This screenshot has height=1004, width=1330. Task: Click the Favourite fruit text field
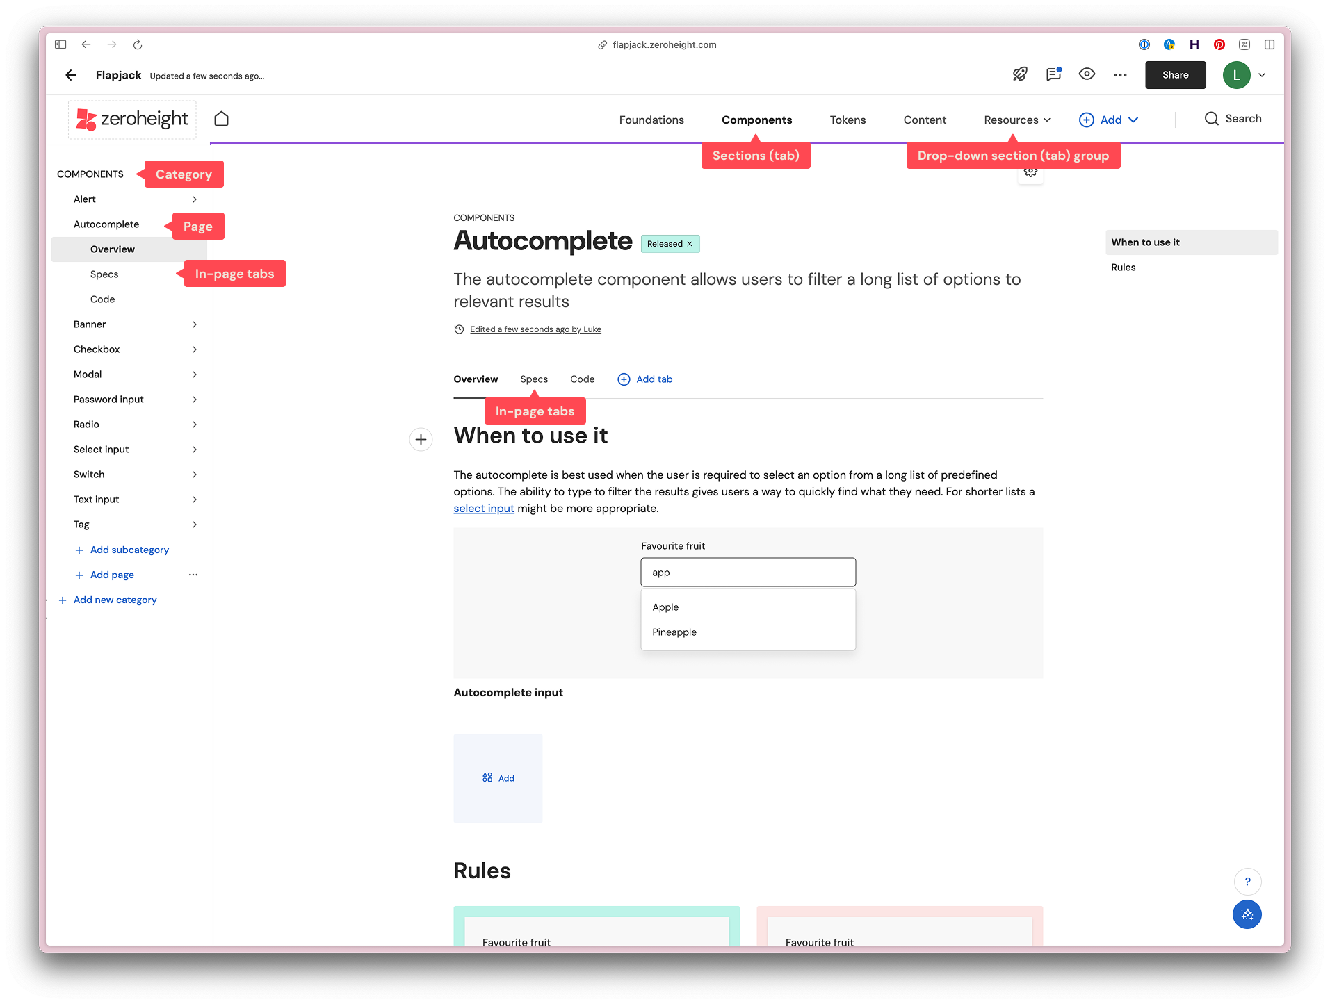coord(747,573)
